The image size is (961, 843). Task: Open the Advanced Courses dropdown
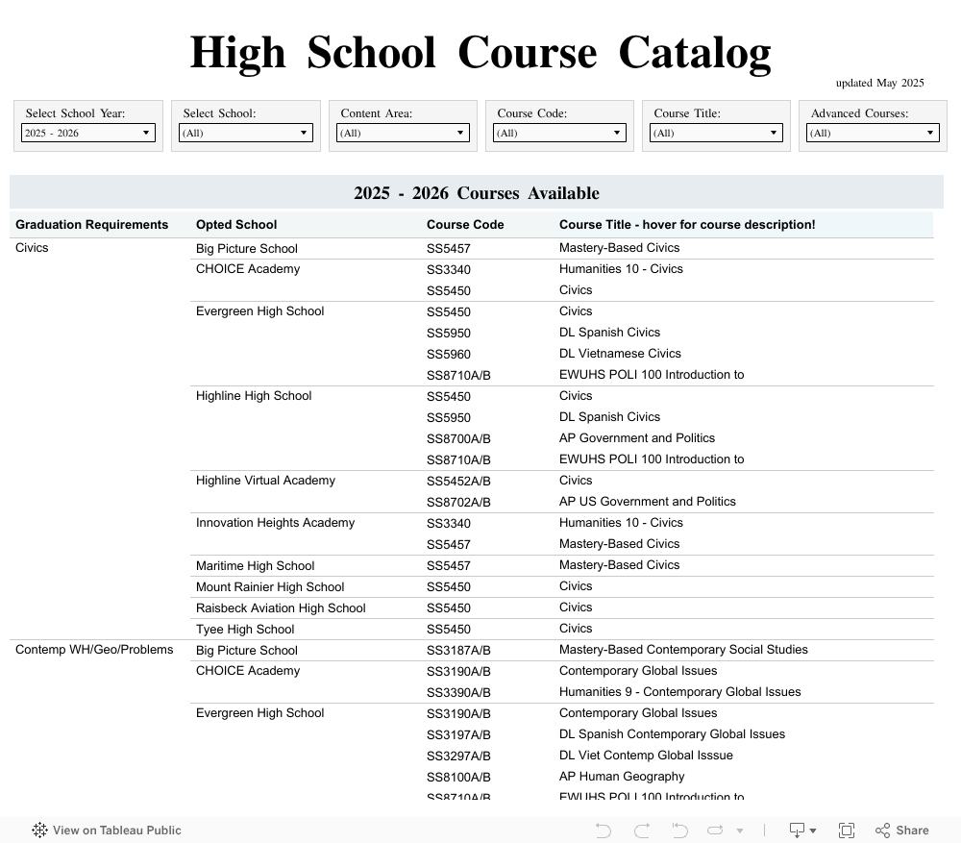(873, 133)
